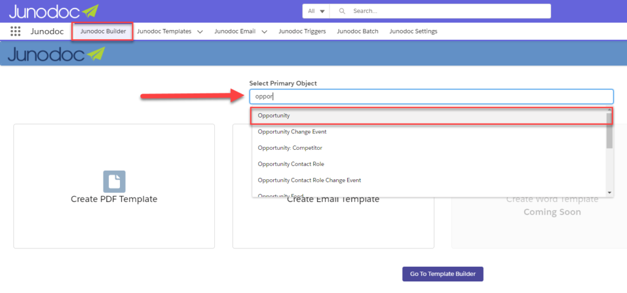Open the app launcher grid icon
The image size is (627, 293).
[15, 31]
